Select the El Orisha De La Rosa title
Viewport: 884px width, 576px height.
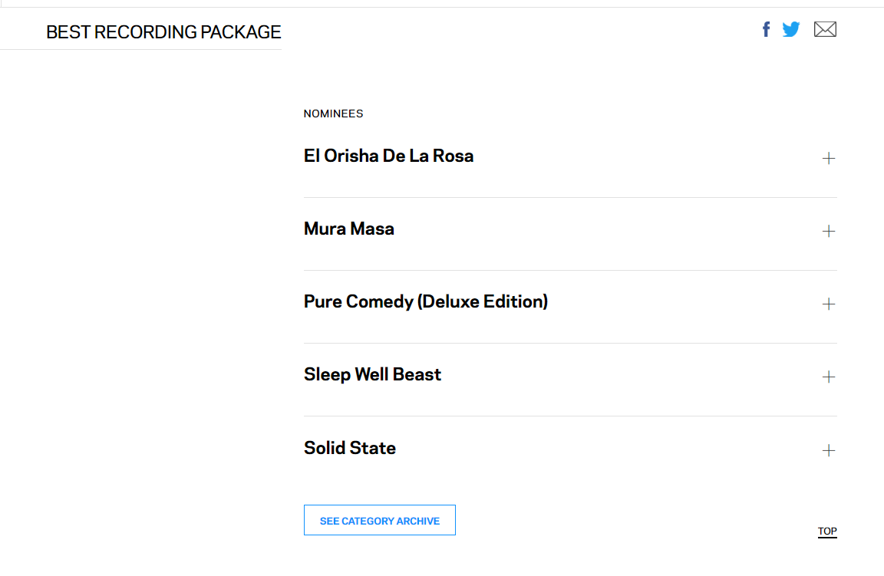pyautogui.click(x=388, y=156)
